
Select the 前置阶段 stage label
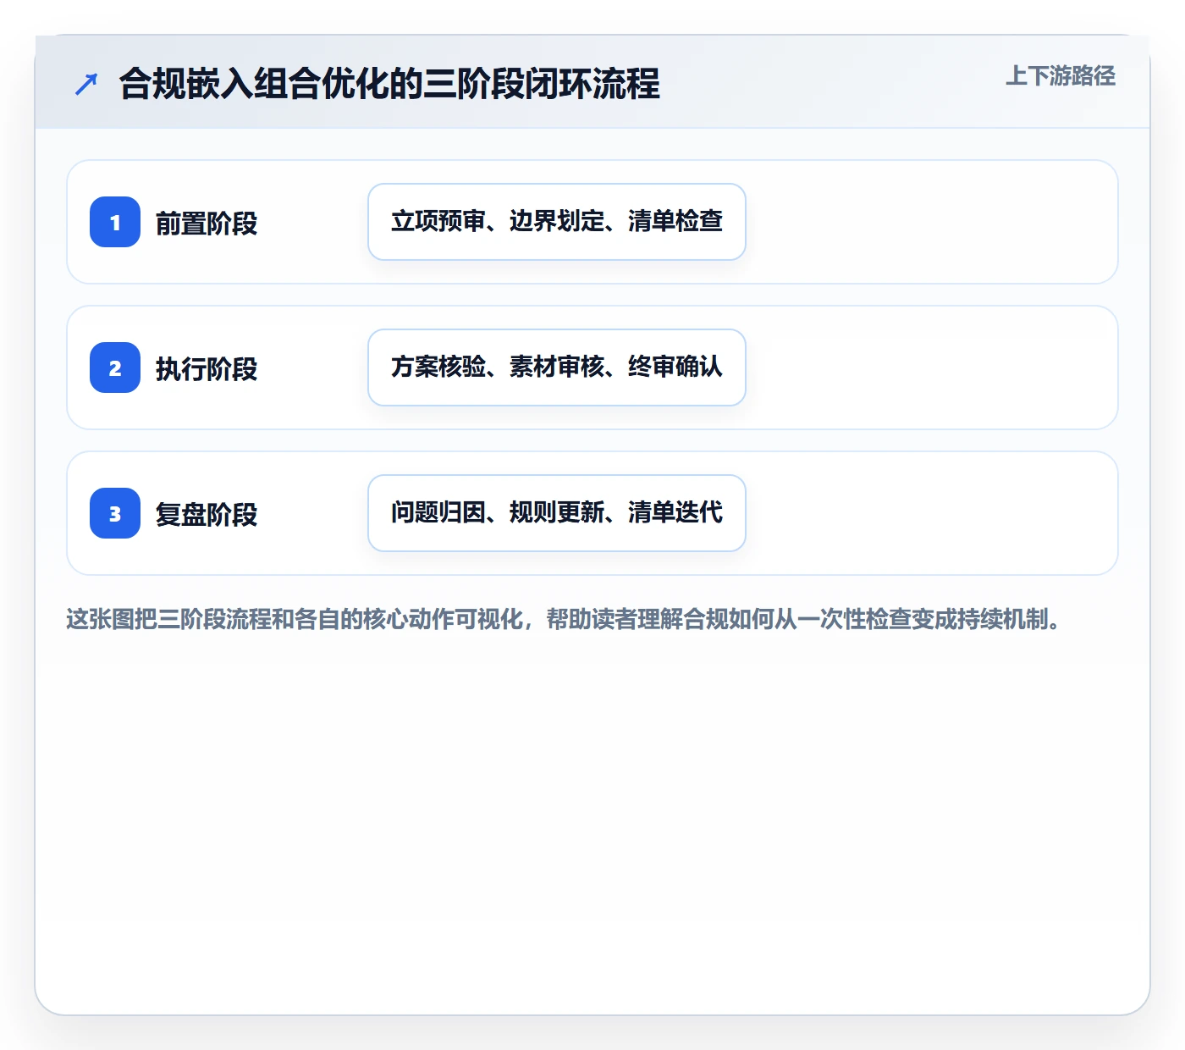point(207,224)
